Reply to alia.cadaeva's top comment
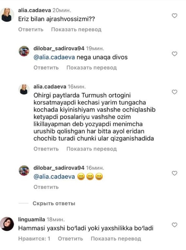 pyautogui.click(x=31, y=30)
